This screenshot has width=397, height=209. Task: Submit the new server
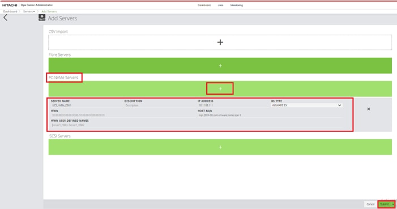point(385,204)
